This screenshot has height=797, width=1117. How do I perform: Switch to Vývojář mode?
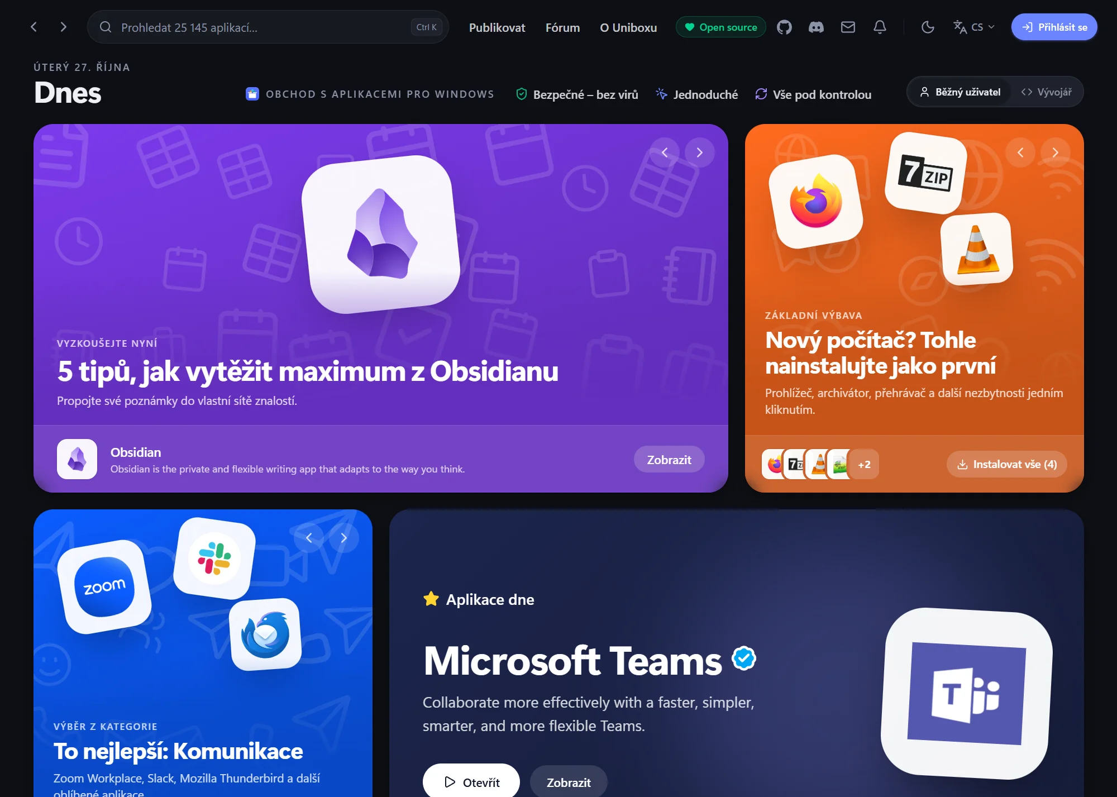click(x=1046, y=92)
